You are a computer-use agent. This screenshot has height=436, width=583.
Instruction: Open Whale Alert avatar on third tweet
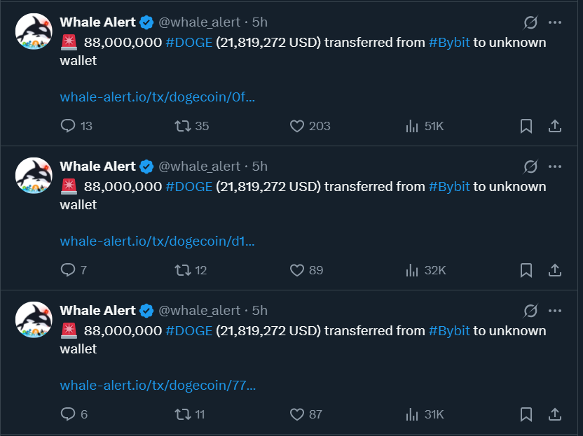pos(34,321)
